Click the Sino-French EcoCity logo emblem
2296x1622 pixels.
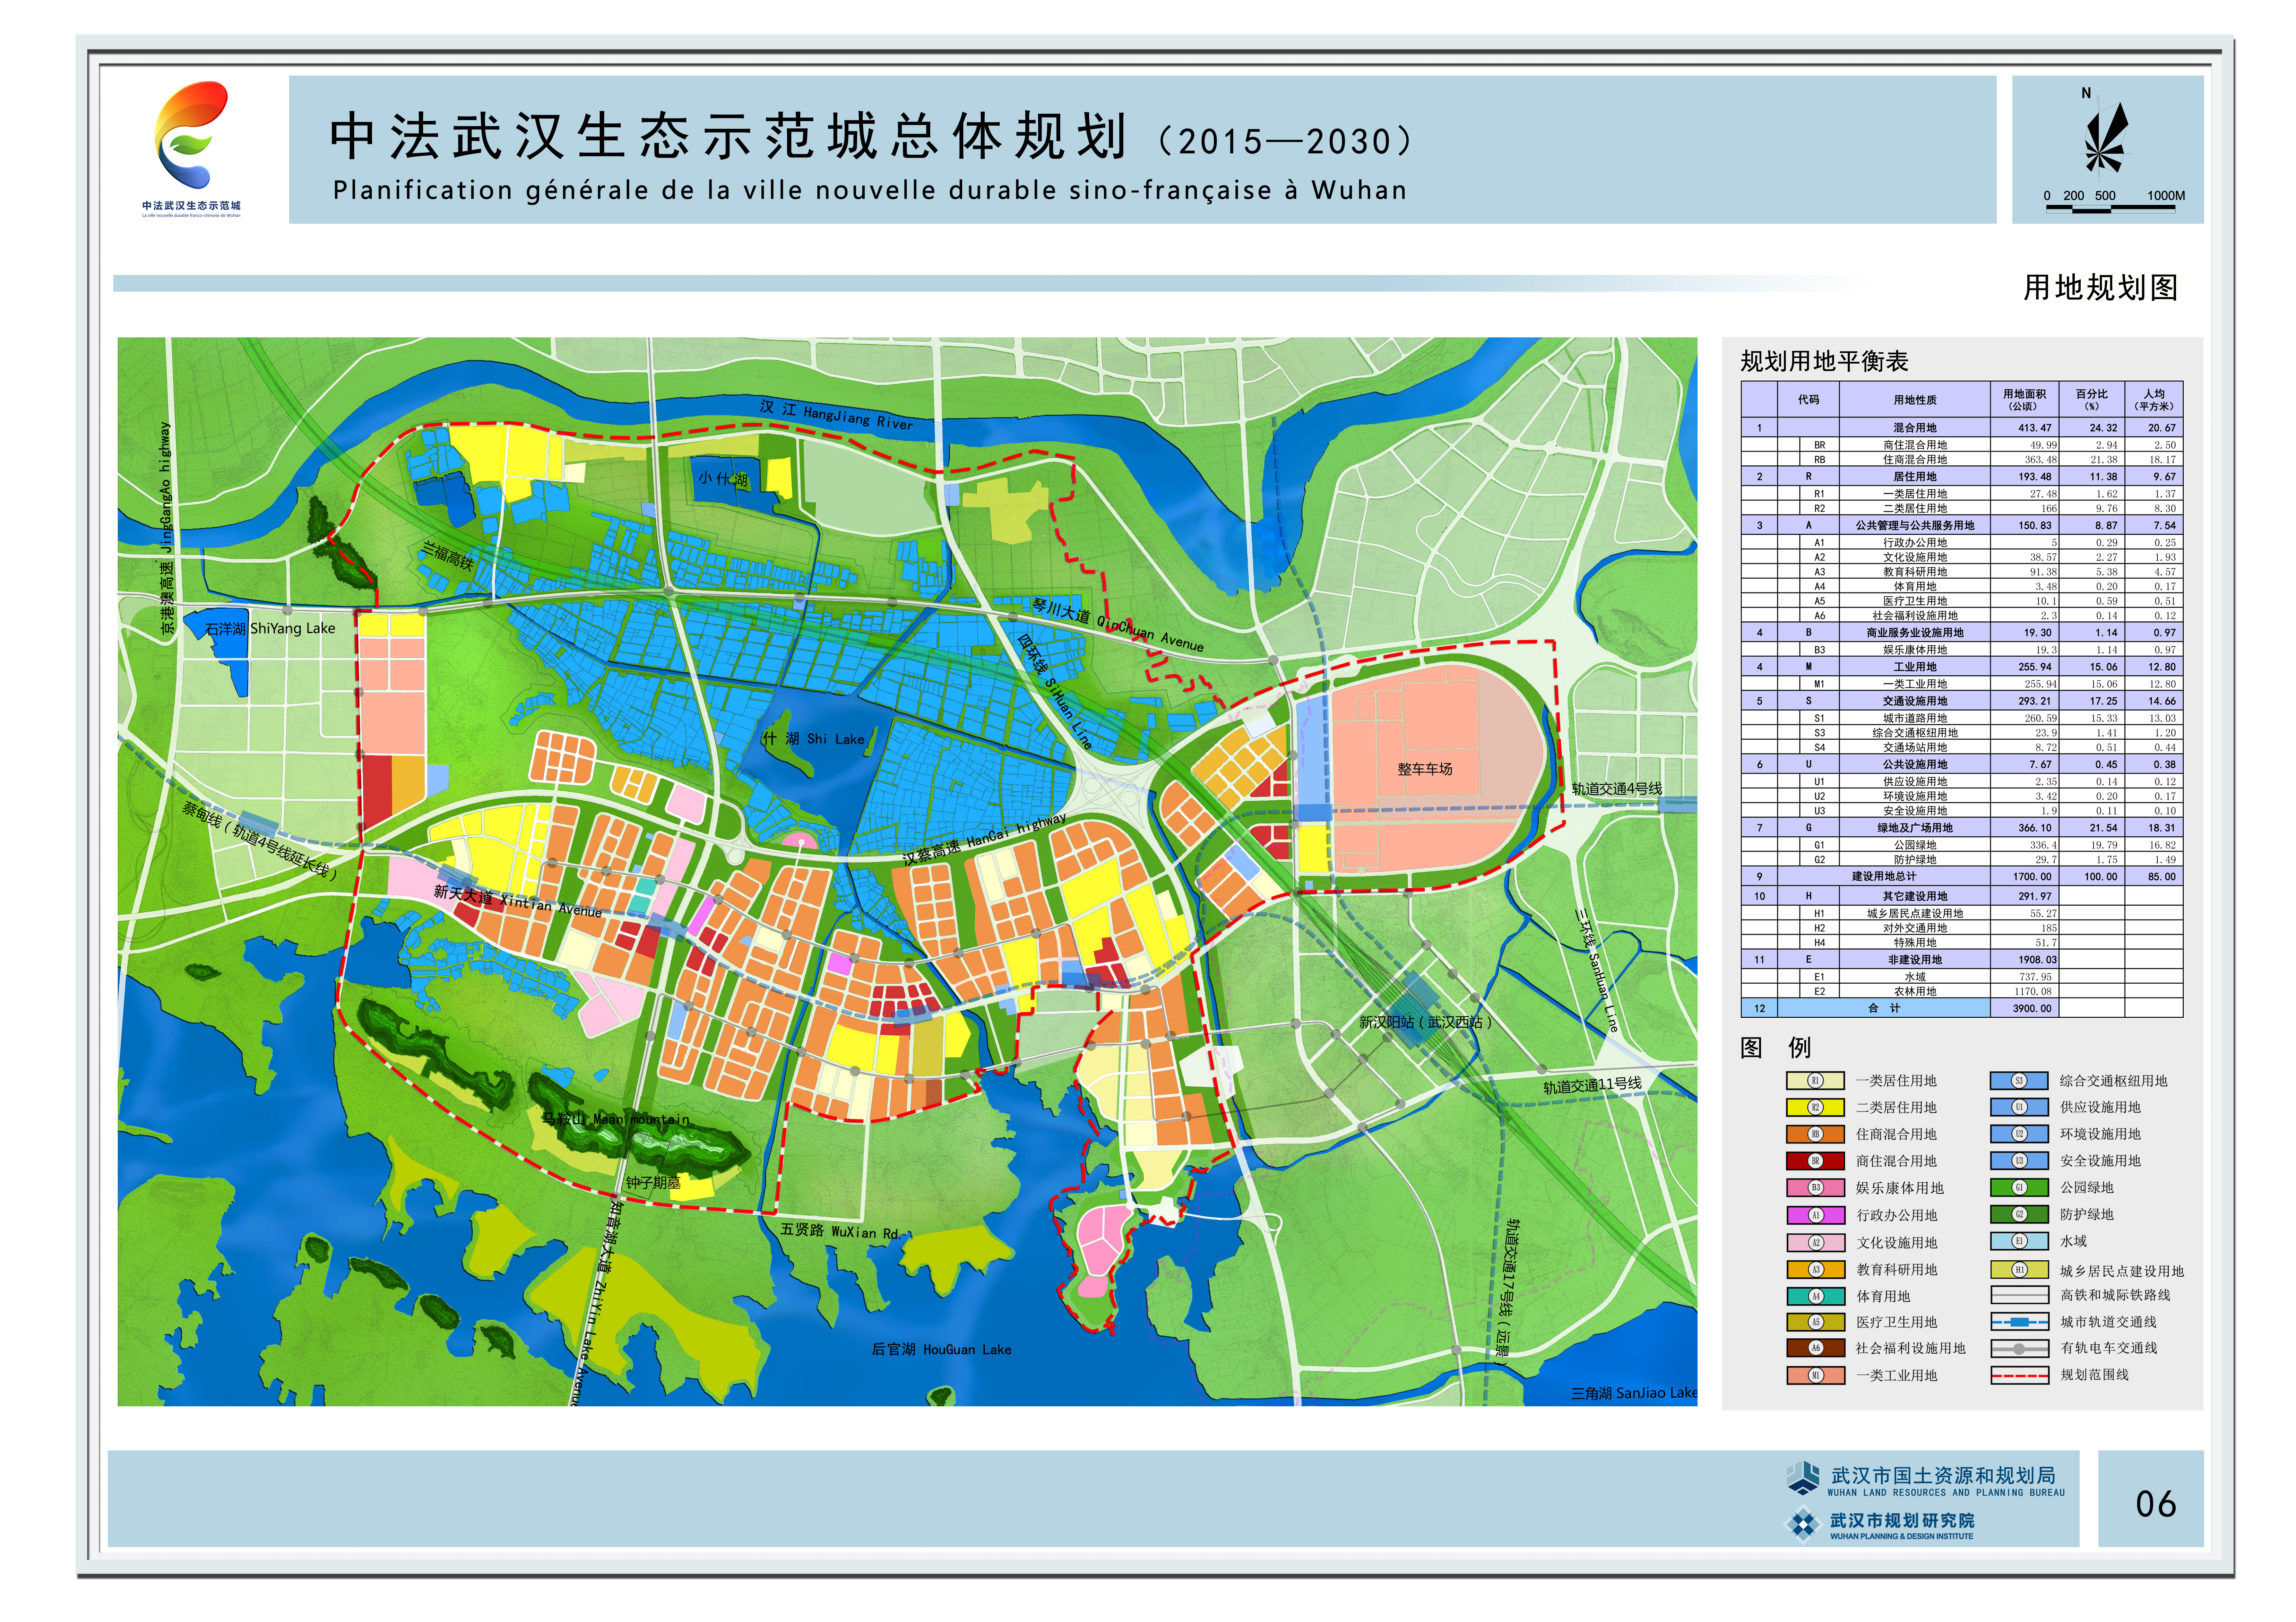click(191, 135)
